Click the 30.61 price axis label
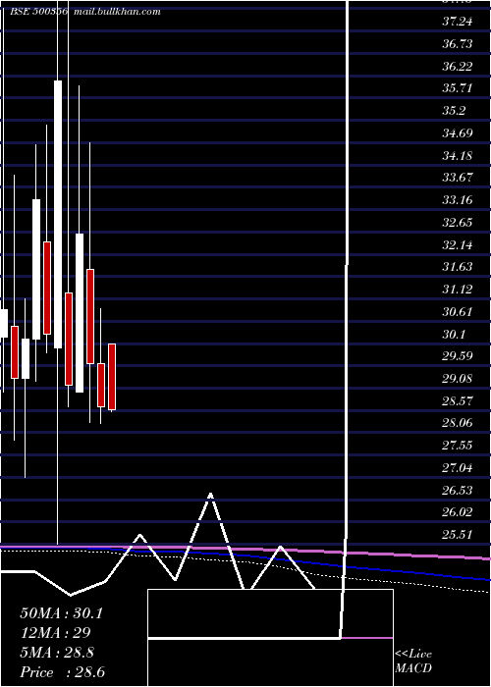This screenshot has width=491, height=687. [x=458, y=311]
